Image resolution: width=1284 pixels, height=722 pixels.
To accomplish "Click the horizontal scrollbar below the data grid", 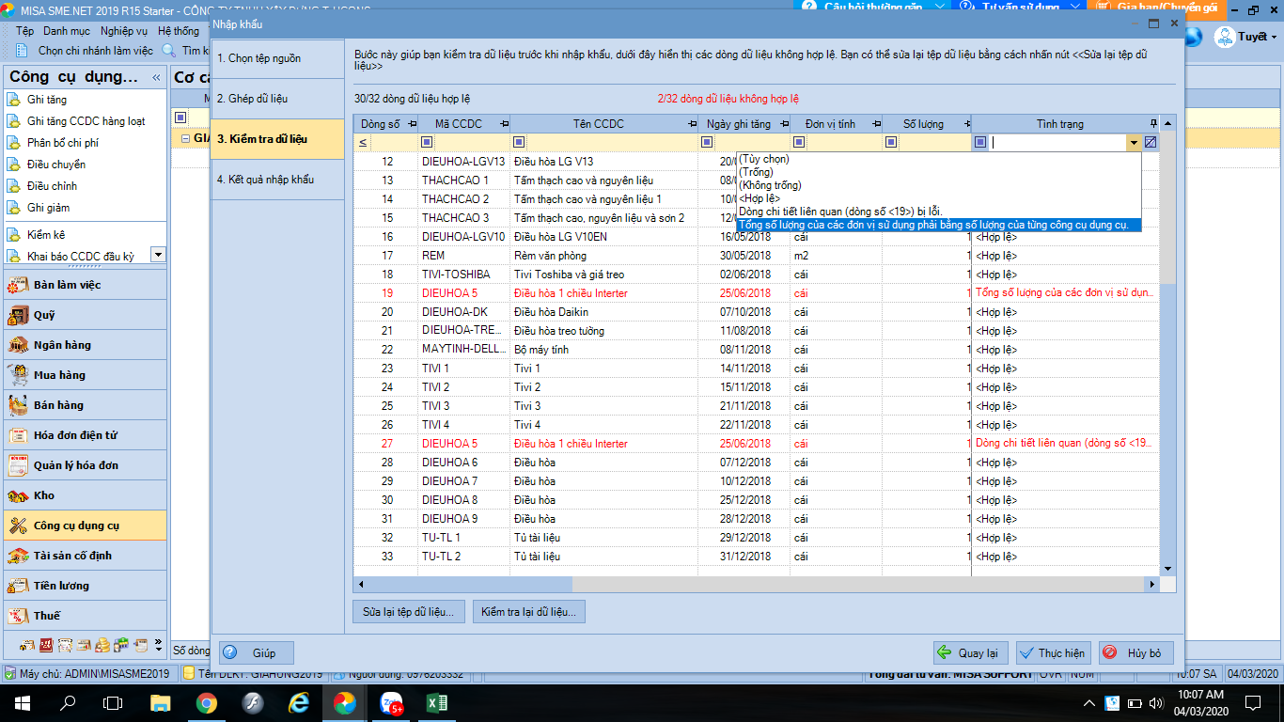I will (x=752, y=584).
